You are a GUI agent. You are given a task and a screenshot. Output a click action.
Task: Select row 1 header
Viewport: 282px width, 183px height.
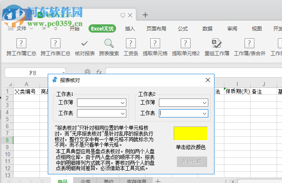(x=7, y=91)
